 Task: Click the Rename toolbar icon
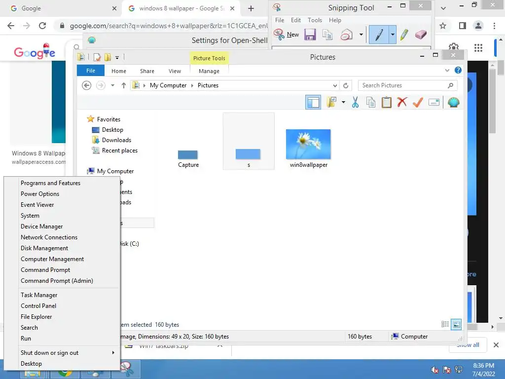click(x=434, y=103)
